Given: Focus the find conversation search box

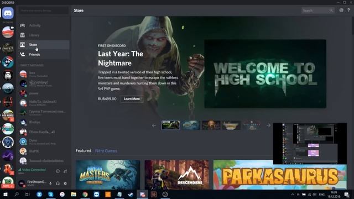Looking at the screenshot, I should tap(44, 11).
